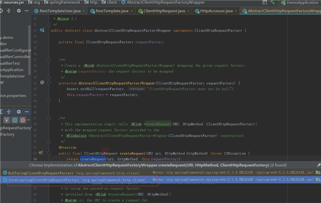Click the @linkplain Javadoc link on line 50
This screenshot has width=321, height=203.
coord(77,135)
